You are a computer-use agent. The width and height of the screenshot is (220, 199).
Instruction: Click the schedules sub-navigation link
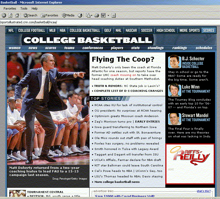click(204, 48)
